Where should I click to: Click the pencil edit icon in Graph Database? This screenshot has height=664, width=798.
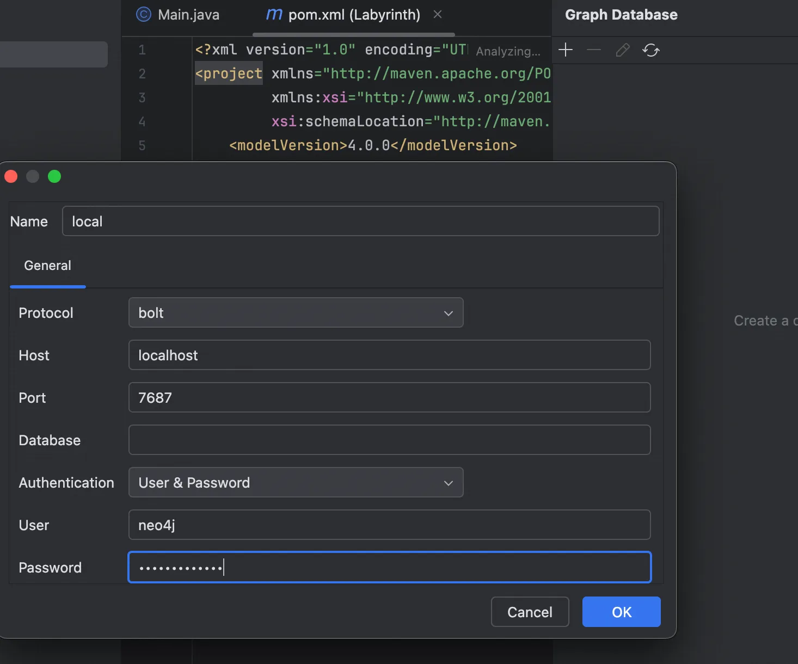[622, 50]
